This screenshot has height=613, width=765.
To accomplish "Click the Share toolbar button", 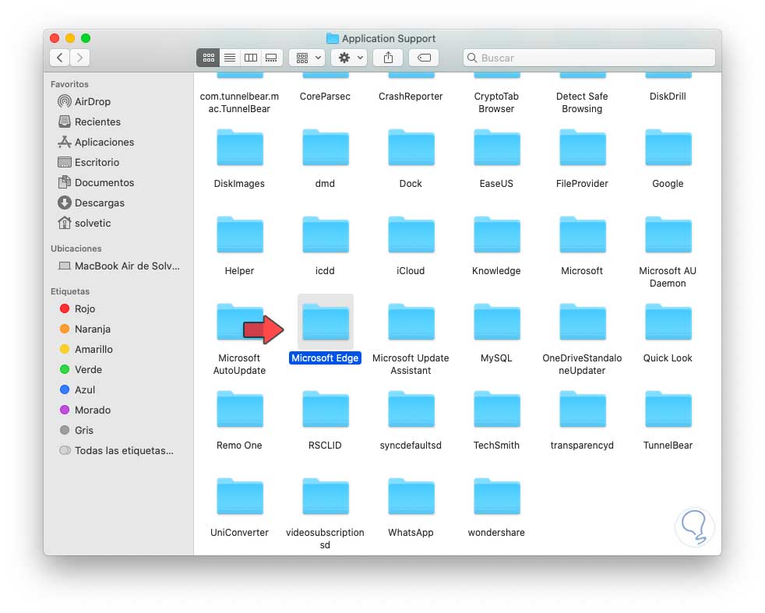I will (388, 58).
